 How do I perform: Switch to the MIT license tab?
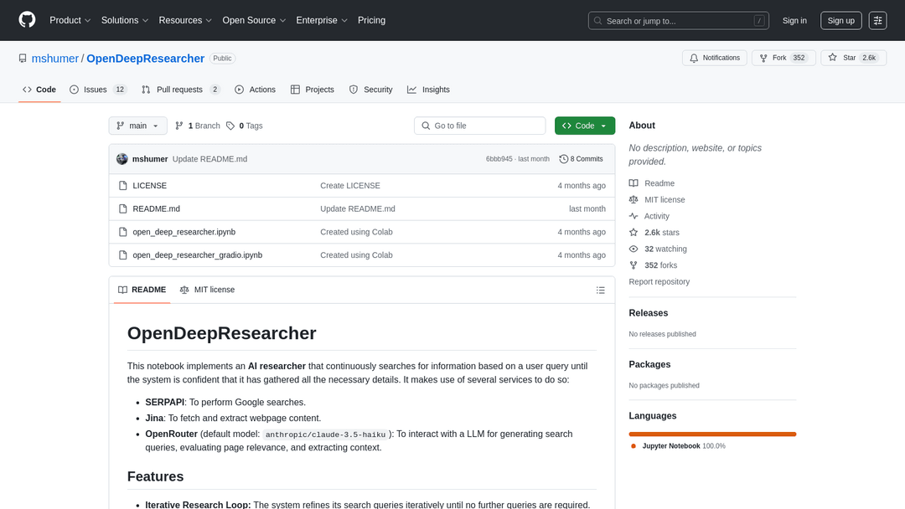[207, 290]
